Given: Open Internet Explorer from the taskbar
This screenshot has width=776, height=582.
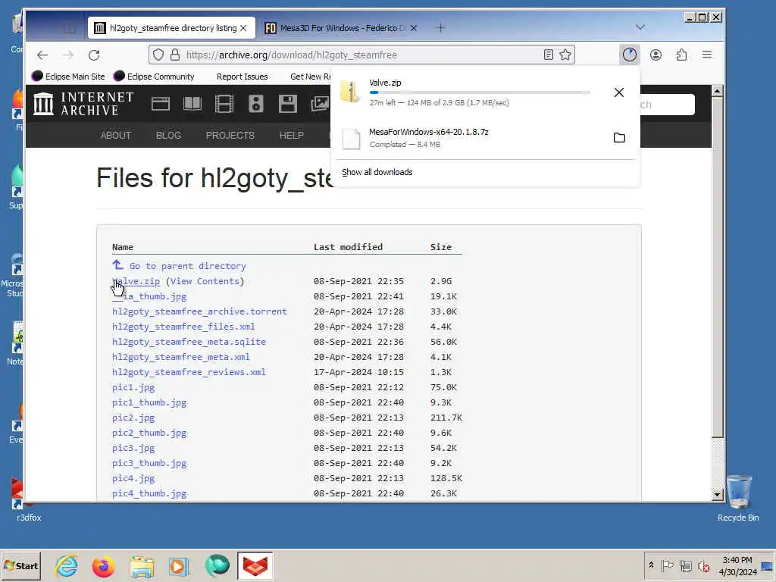Looking at the screenshot, I should [66, 565].
